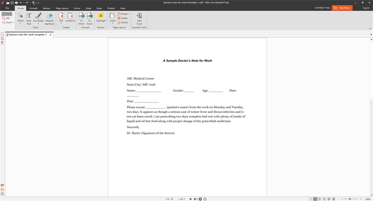Switch to the Page Layout ribbon tab
This screenshot has width=373, height=201.
(x=62, y=8)
